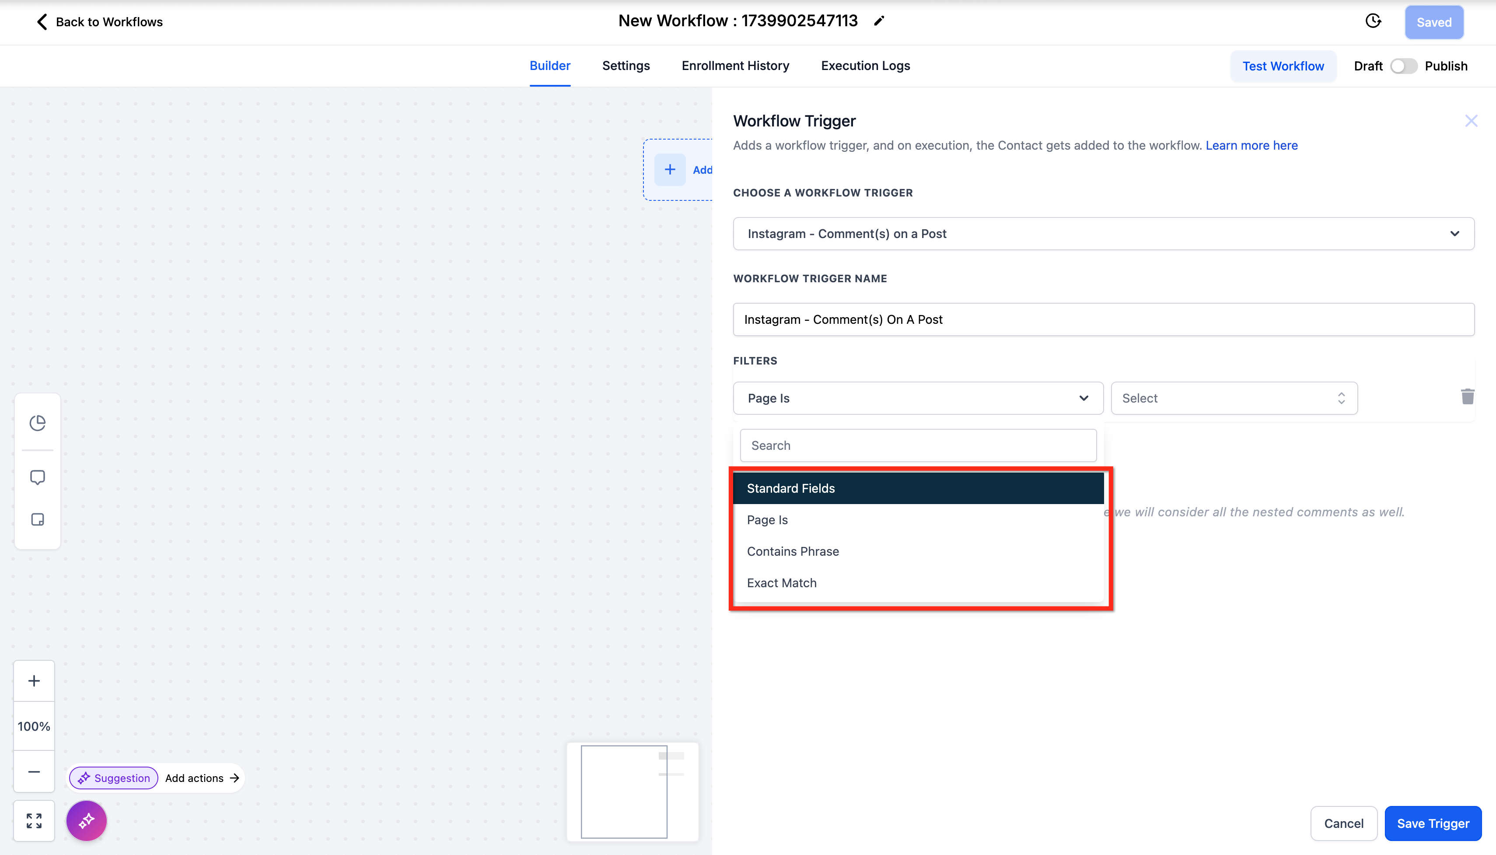Click the filter Search input field
This screenshot has width=1496, height=855.
(x=918, y=445)
